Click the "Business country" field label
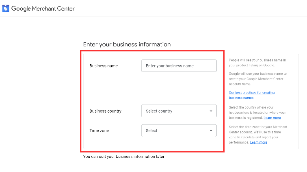Screen dimensions: 307x172 [105, 111]
